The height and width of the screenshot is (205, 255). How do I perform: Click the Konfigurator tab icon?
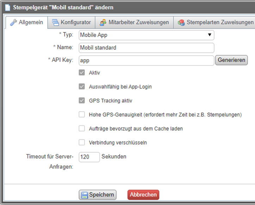[56, 23]
